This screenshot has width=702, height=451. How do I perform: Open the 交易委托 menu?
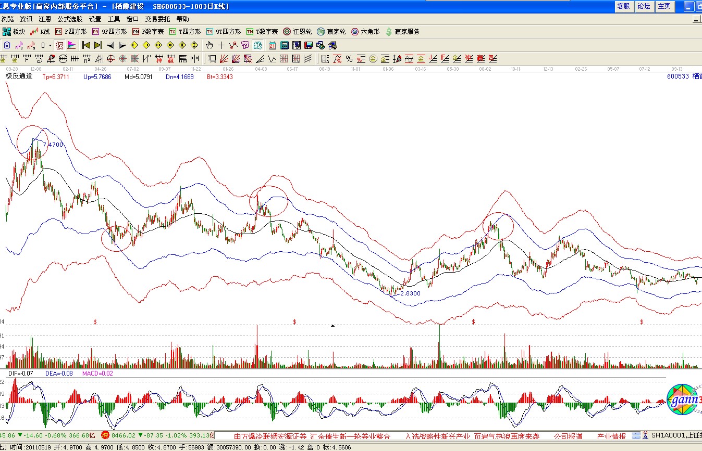pos(157,19)
